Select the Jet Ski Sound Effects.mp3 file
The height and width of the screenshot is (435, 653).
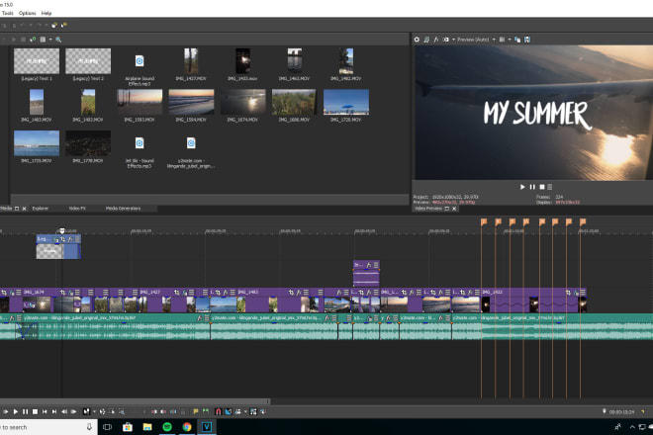[140, 143]
